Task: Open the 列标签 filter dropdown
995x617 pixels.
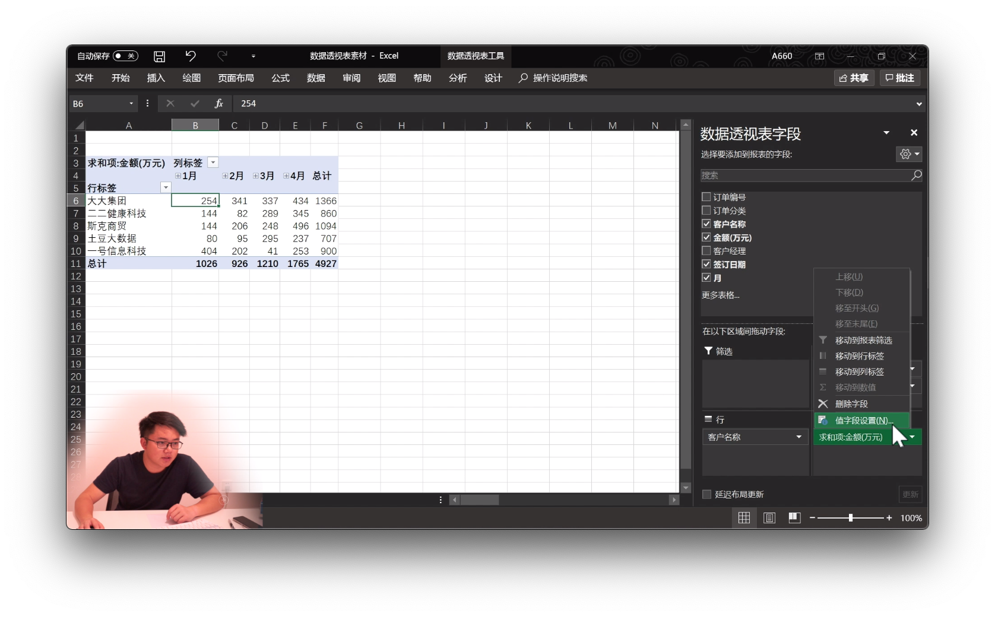Action: [213, 163]
